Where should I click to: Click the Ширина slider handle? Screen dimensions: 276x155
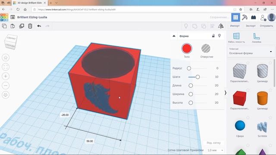coord(191,94)
